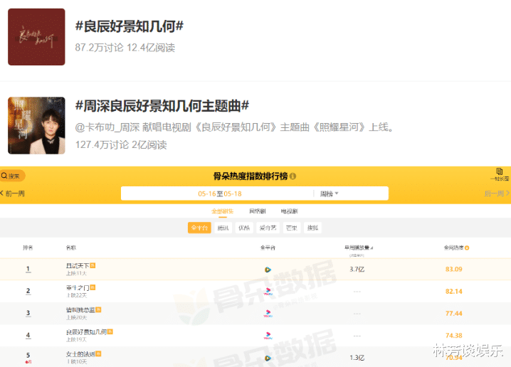Select the 芒果 platform filter
The width and height of the screenshot is (511, 367).
291,228
